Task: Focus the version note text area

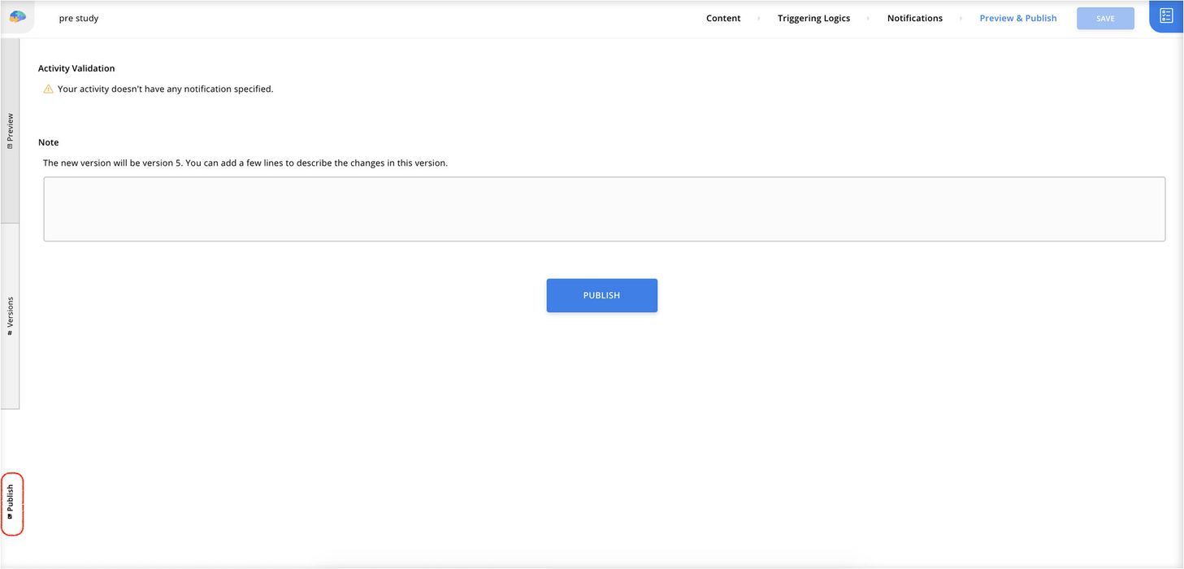Action: [604, 209]
